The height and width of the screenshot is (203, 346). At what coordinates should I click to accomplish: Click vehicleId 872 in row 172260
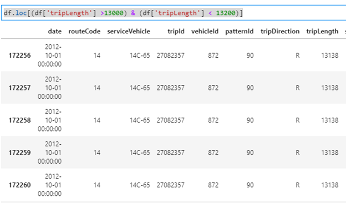(x=213, y=185)
